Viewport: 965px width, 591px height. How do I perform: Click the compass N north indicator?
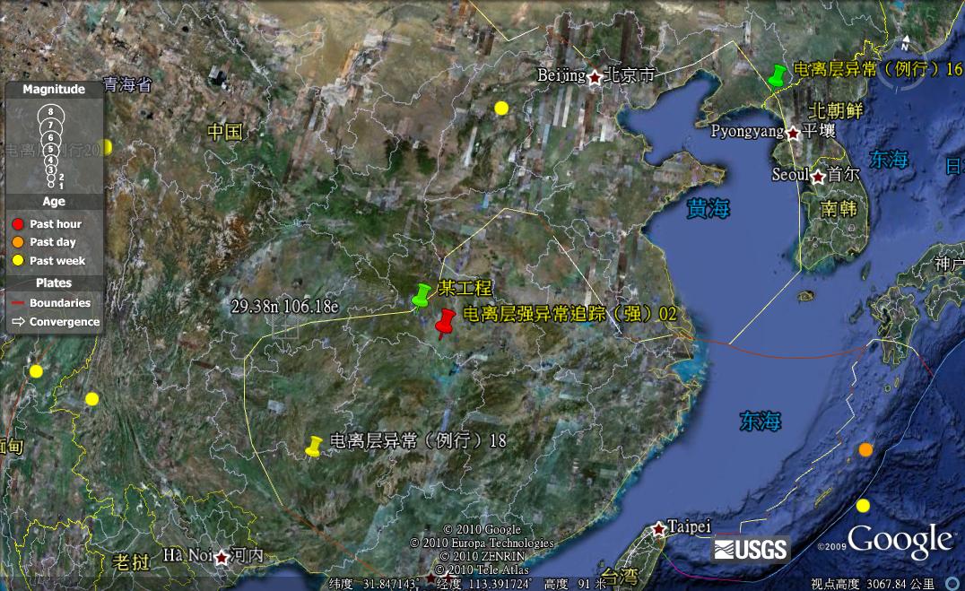click(x=905, y=46)
